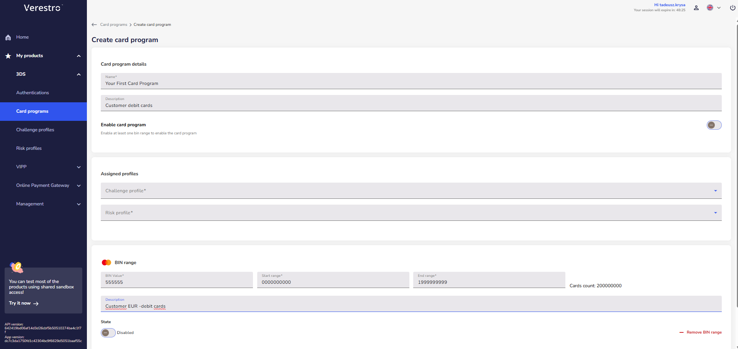Click 'Create card program' breadcrumb text
This screenshot has height=349, width=738.
point(152,25)
